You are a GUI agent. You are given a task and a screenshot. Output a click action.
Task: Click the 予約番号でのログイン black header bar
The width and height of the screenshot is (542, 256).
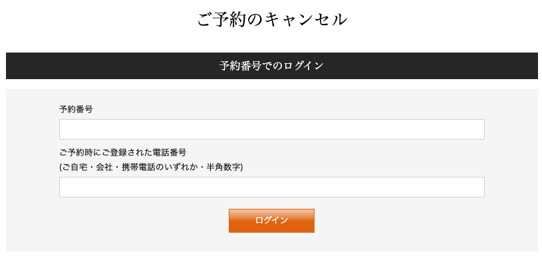click(272, 66)
